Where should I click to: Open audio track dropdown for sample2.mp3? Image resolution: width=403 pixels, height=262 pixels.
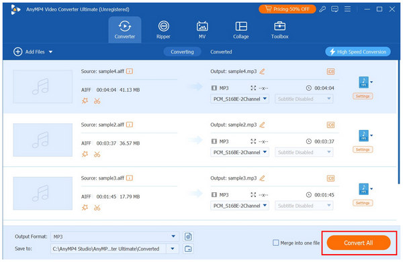pyautogui.click(x=240, y=152)
